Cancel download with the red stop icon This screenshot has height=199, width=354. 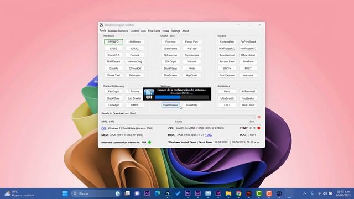259,117
